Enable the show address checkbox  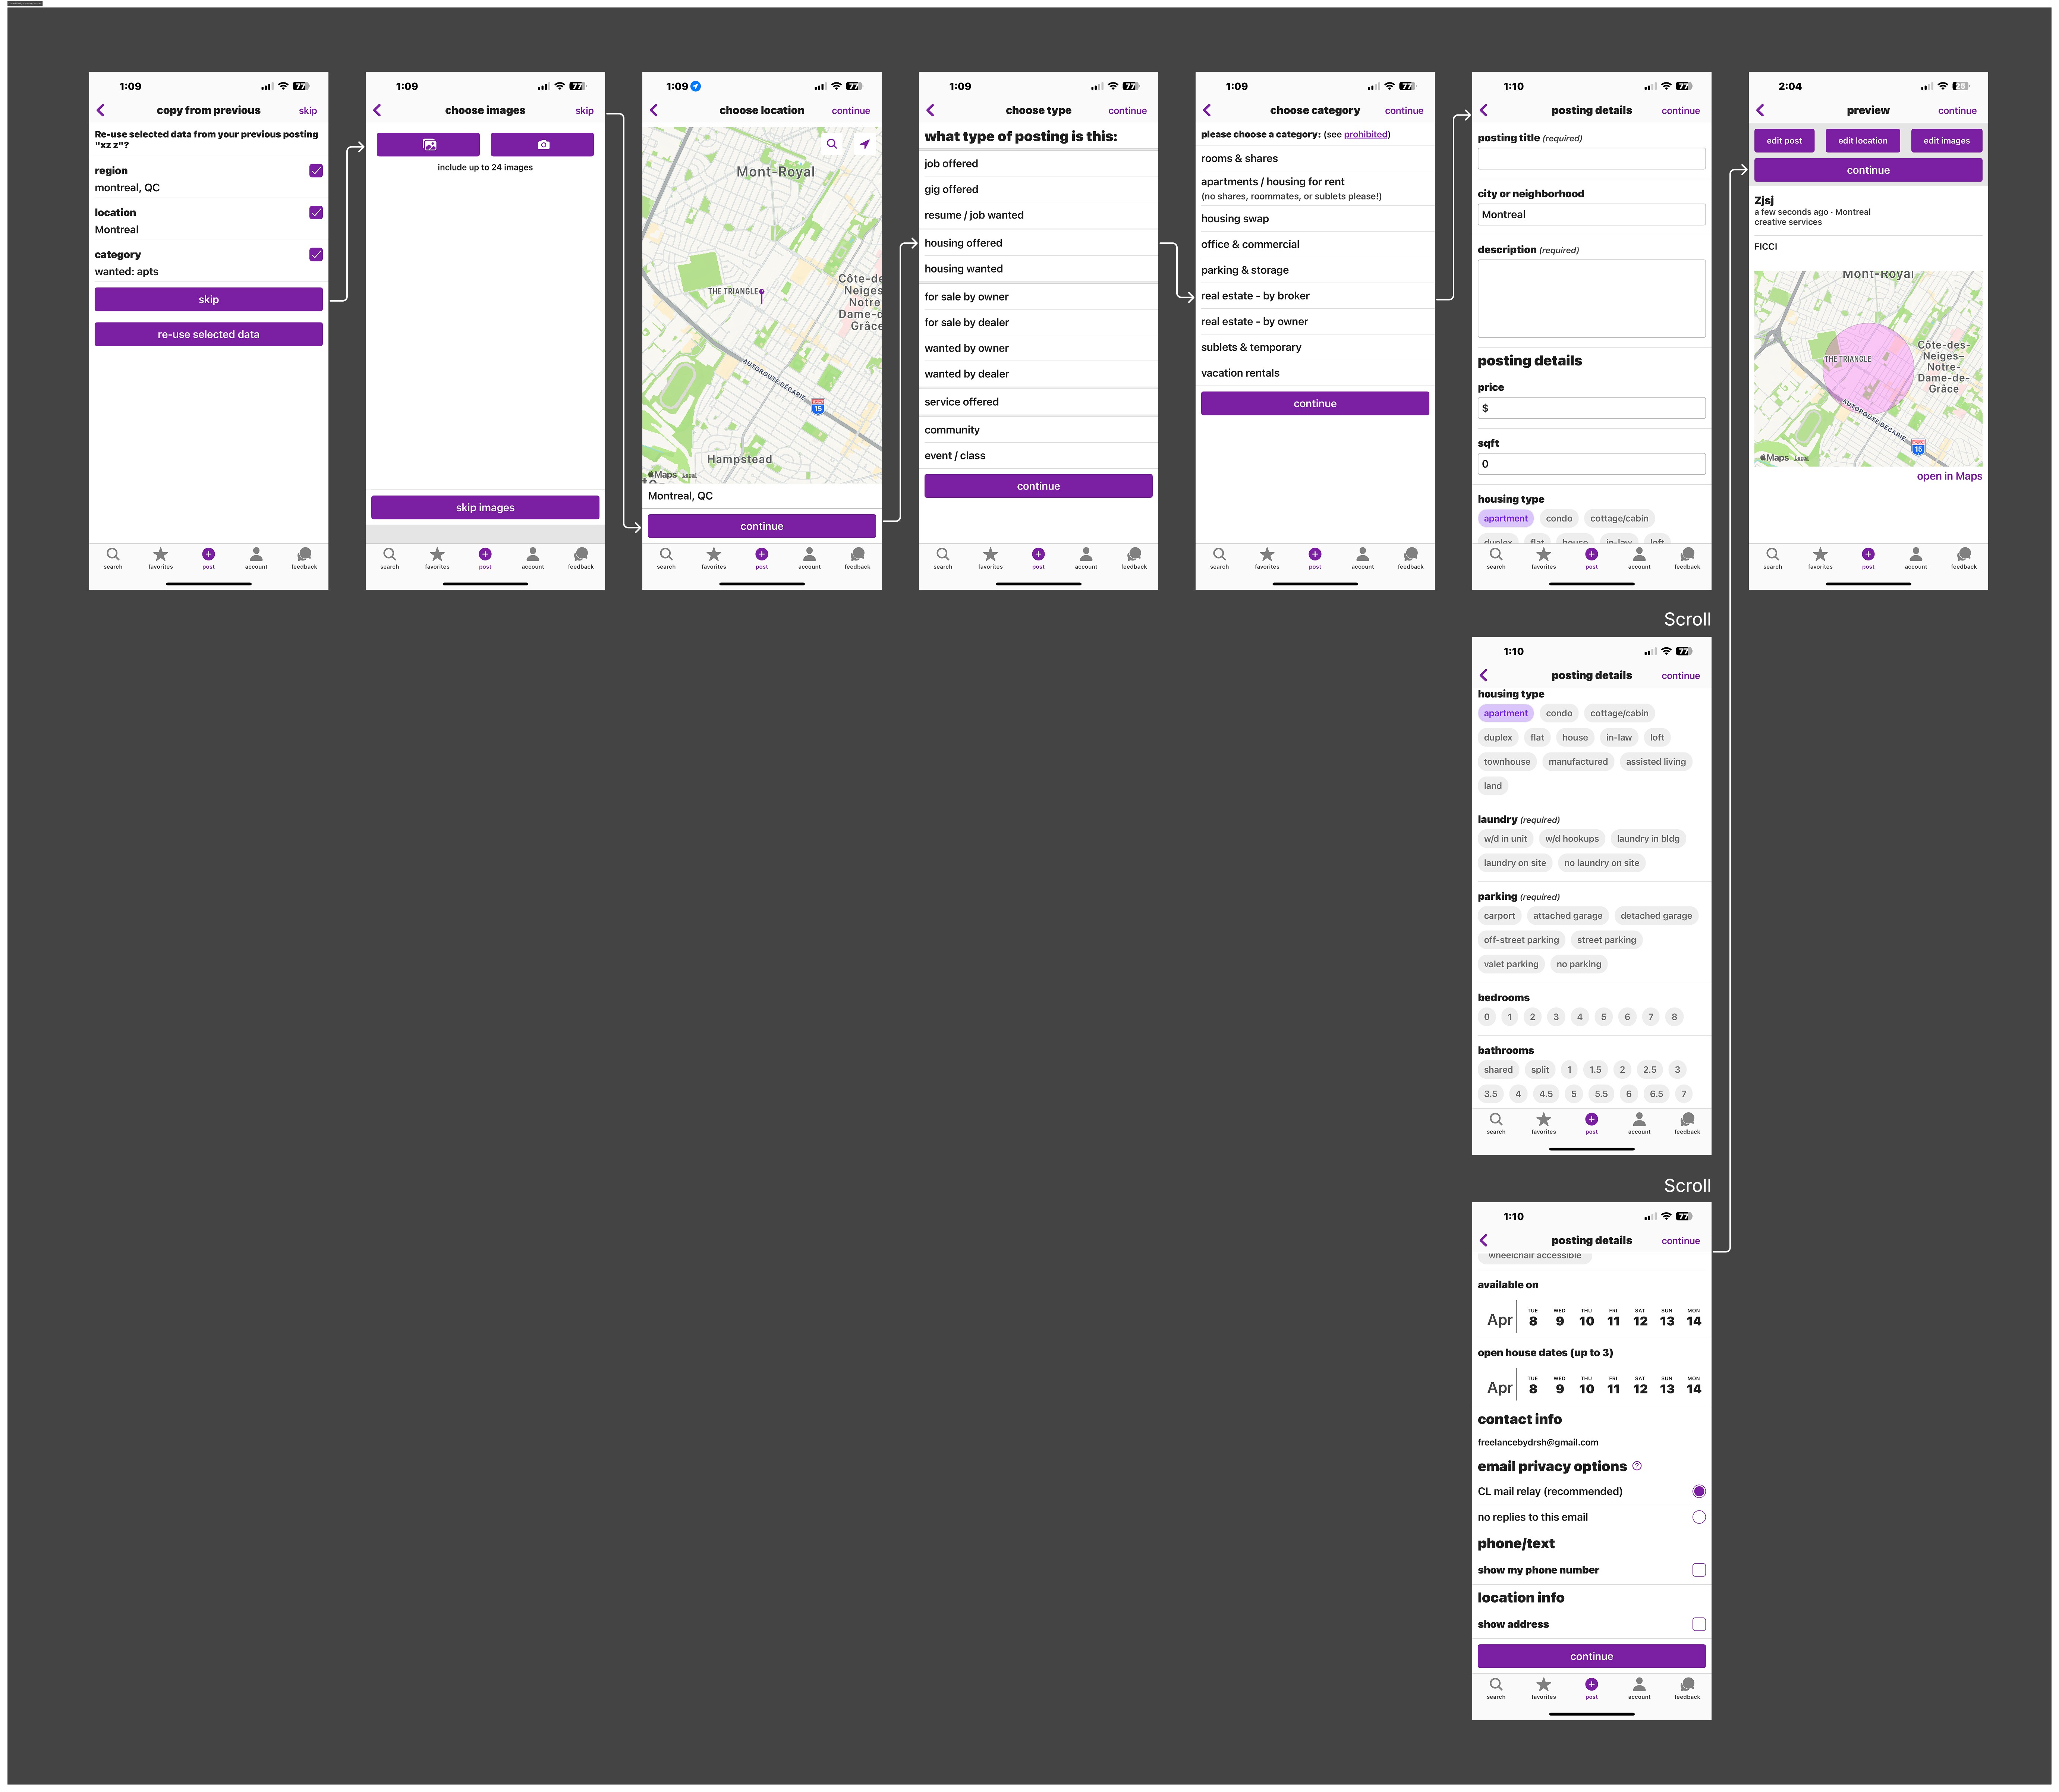[1698, 1624]
